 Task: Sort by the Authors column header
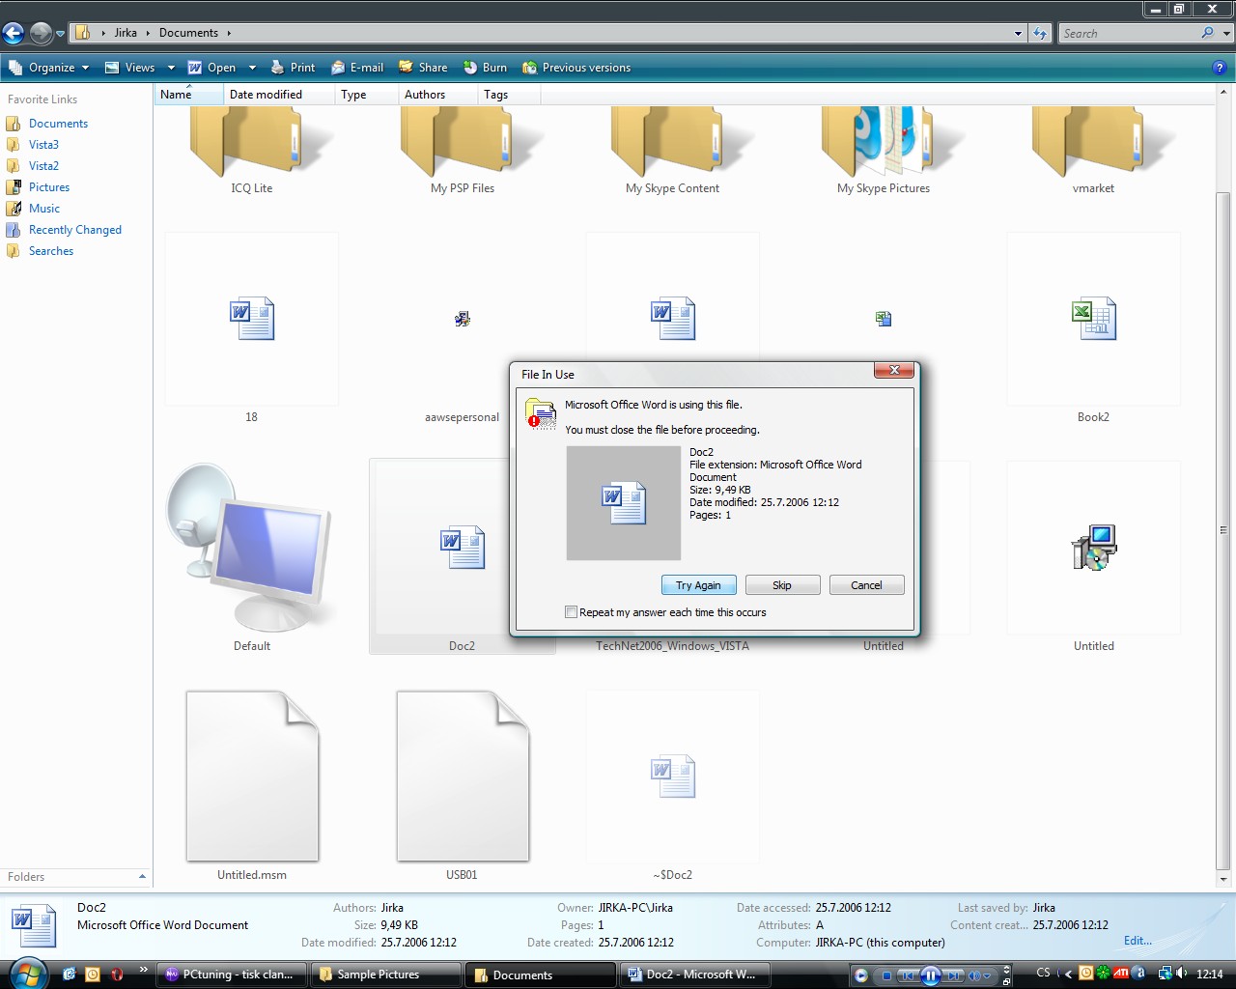point(437,95)
